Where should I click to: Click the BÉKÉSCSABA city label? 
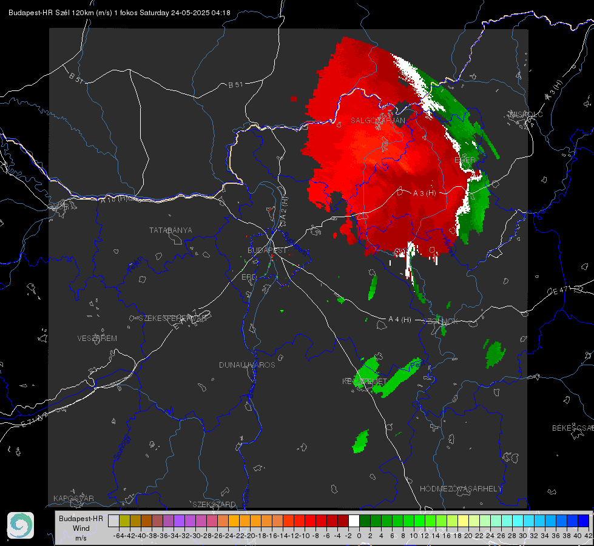coord(573,428)
